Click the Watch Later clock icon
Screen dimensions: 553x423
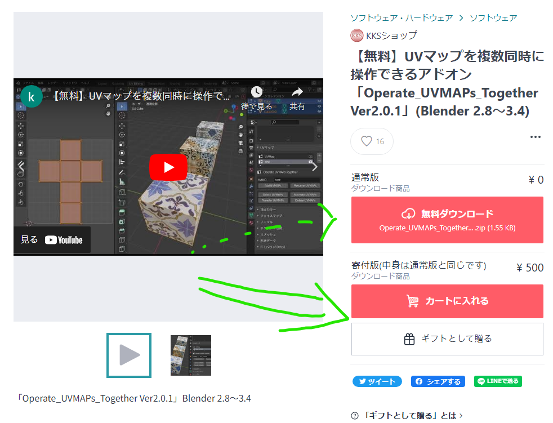pos(256,92)
